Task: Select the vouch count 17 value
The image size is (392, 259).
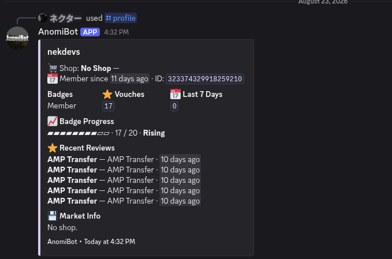Action: (109, 106)
